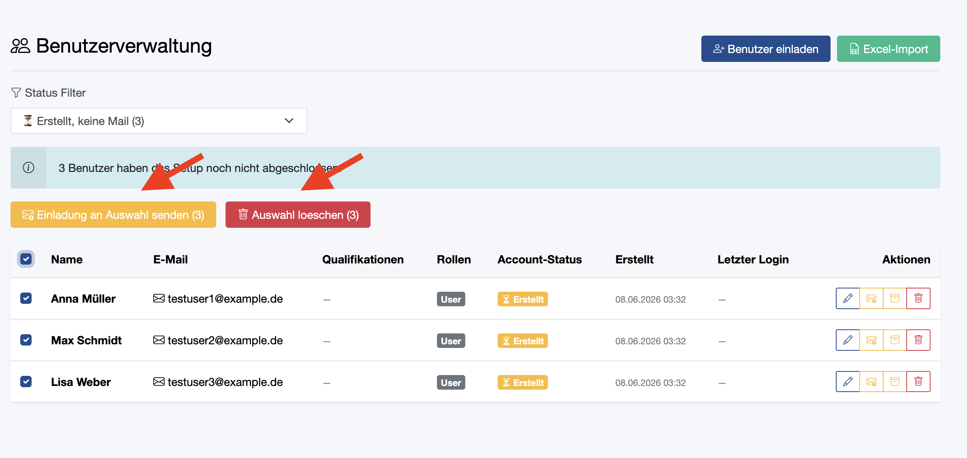The height and width of the screenshot is (458, 967).
Task: Uncheck the Lisa Weber row checkbox
Action: pos(26,382)
